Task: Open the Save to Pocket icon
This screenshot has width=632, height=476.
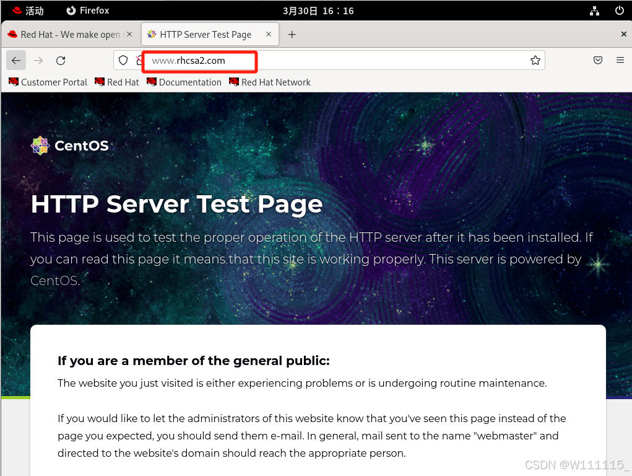Action: [x=598, y=61]
